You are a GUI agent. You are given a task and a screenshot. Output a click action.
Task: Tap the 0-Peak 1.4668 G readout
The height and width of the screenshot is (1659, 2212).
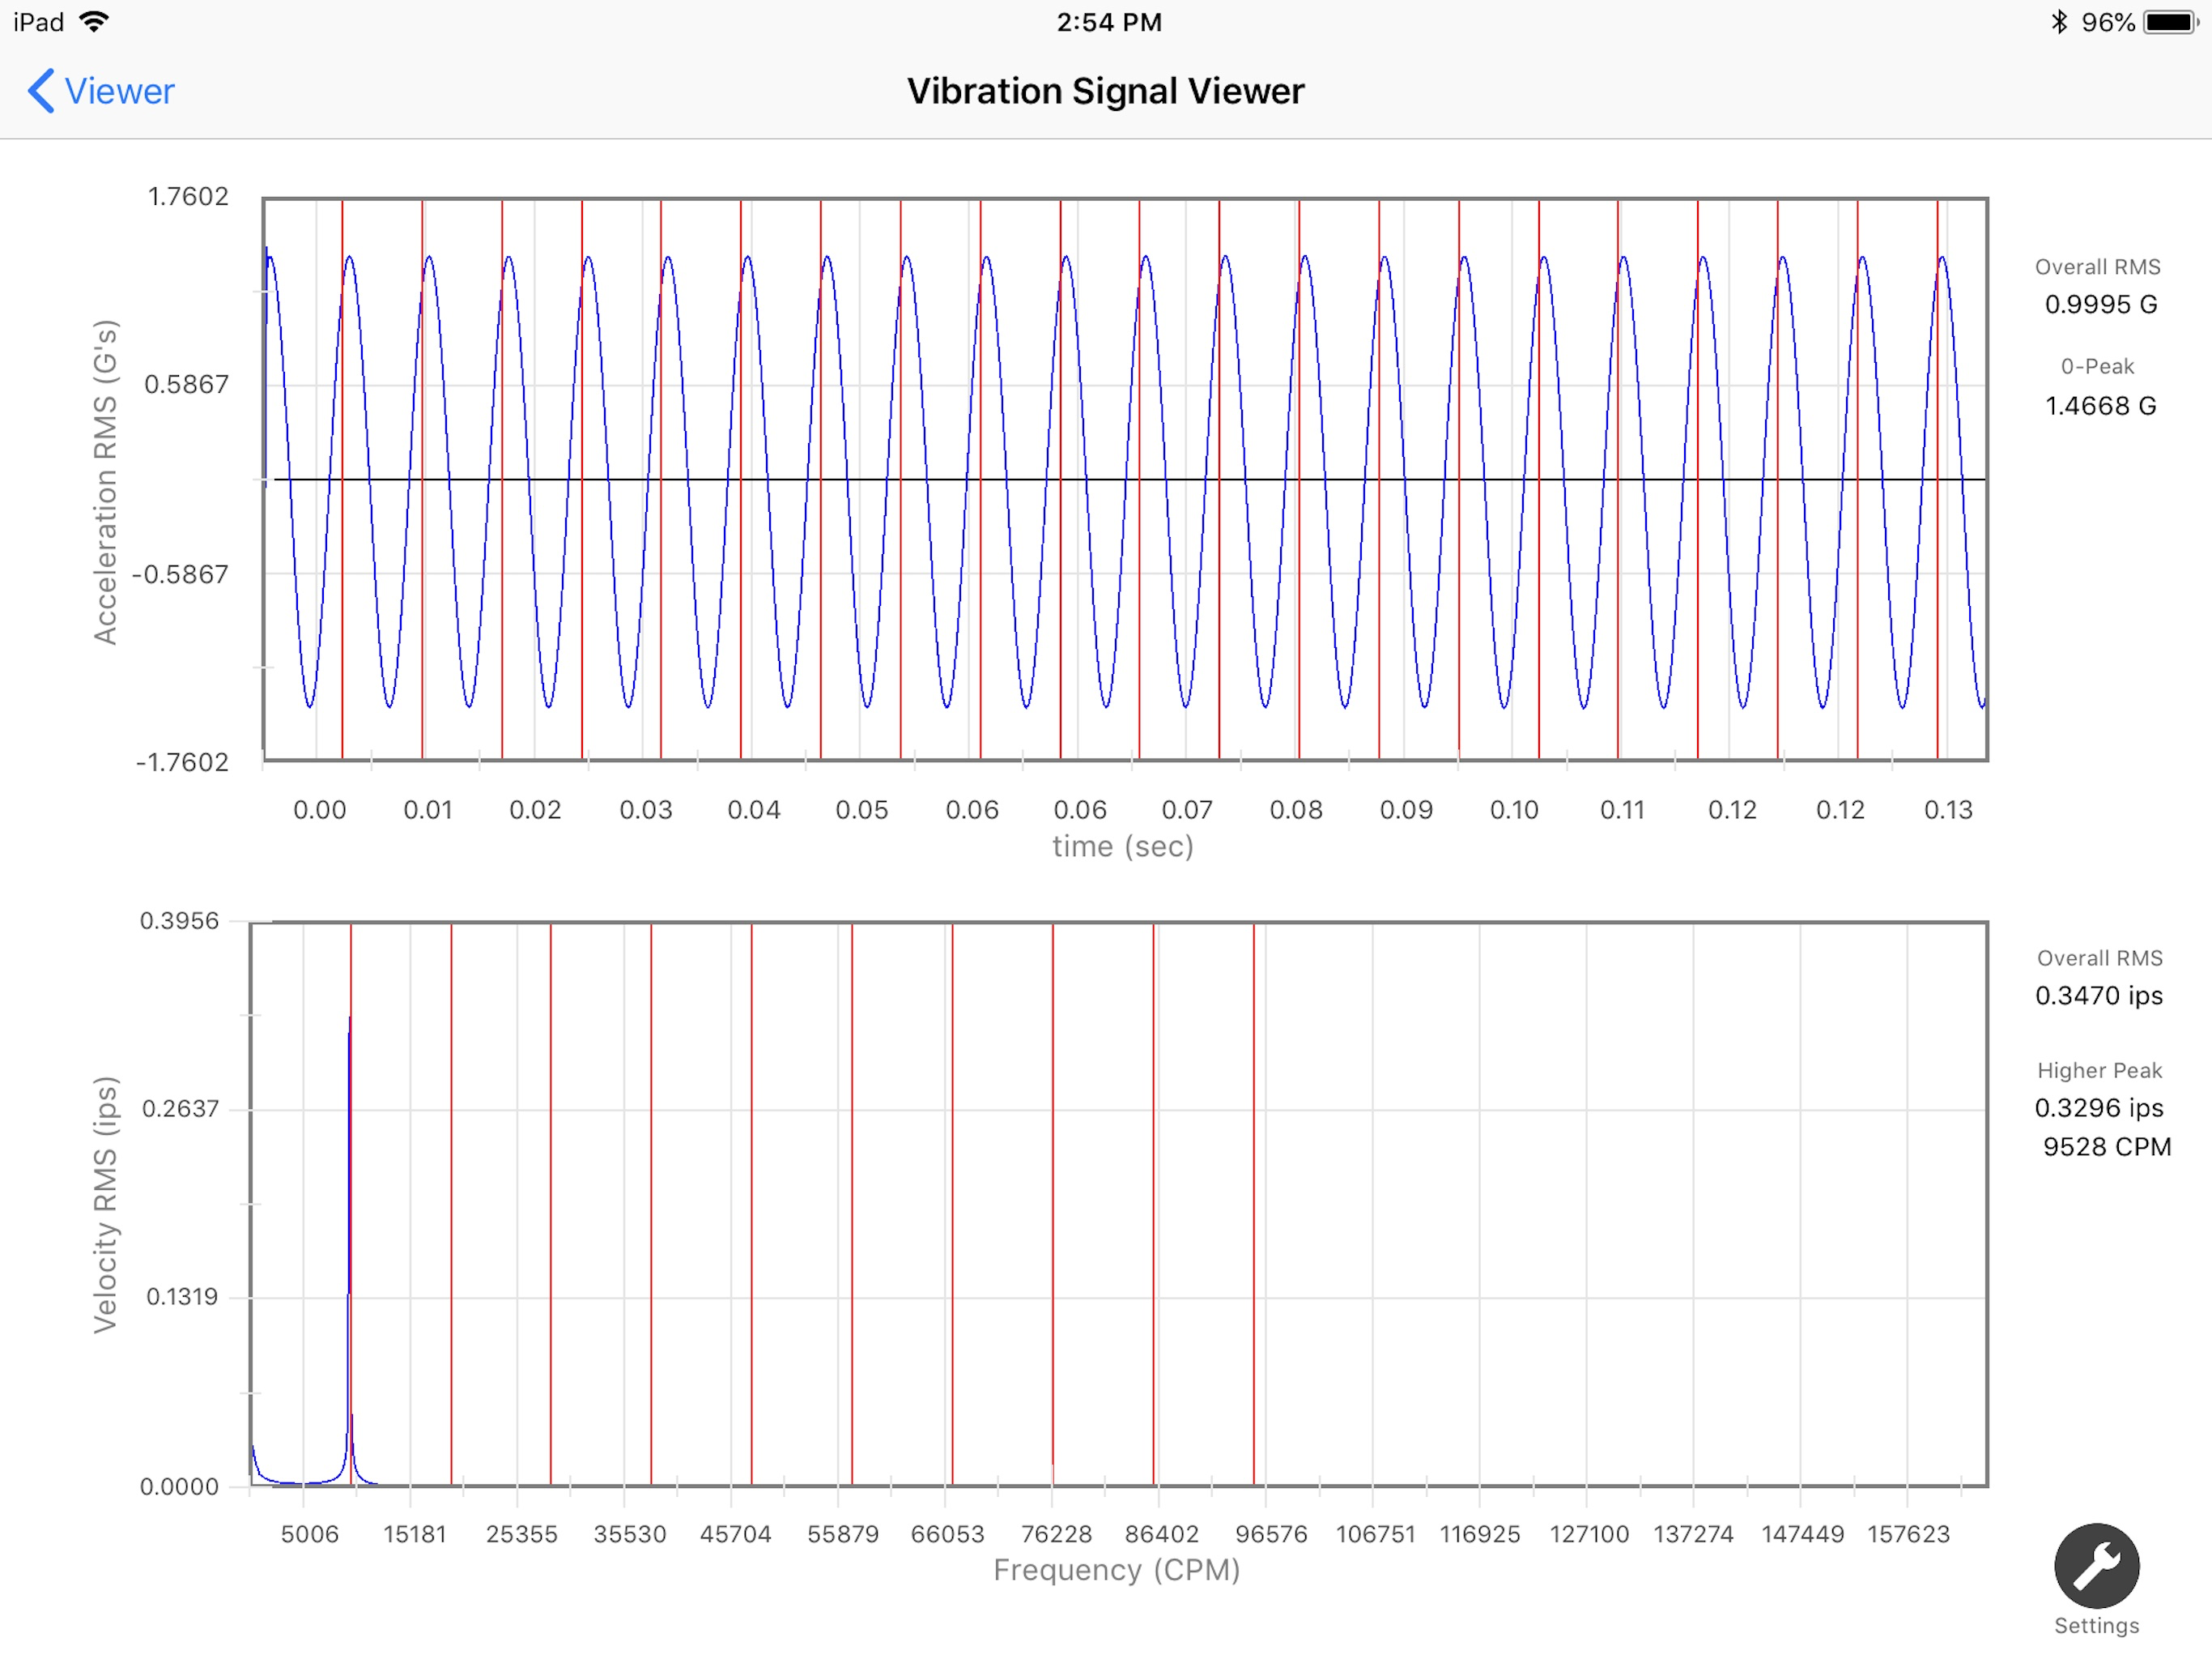[2100, 407]
